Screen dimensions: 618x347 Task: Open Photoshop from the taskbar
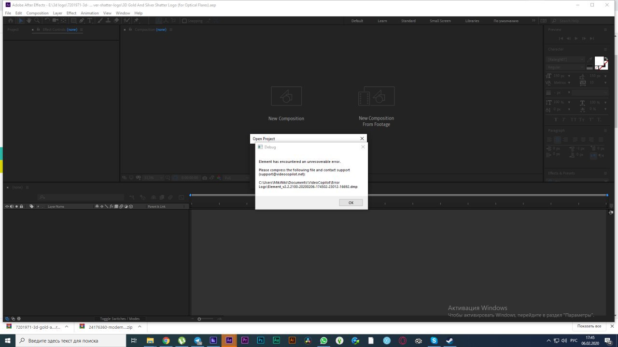pos(260,340)
